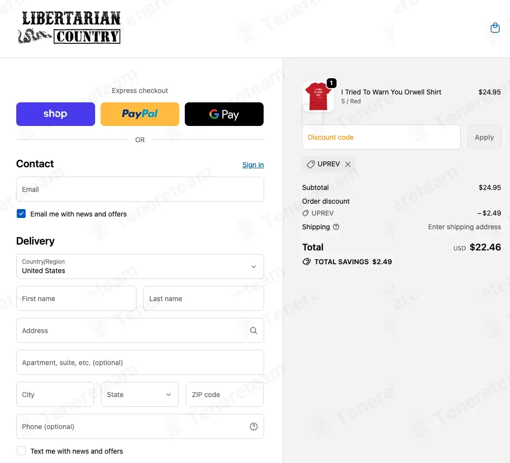Click the Apply discount button
This screenshot has width=510, height=463.
point(484,137)
